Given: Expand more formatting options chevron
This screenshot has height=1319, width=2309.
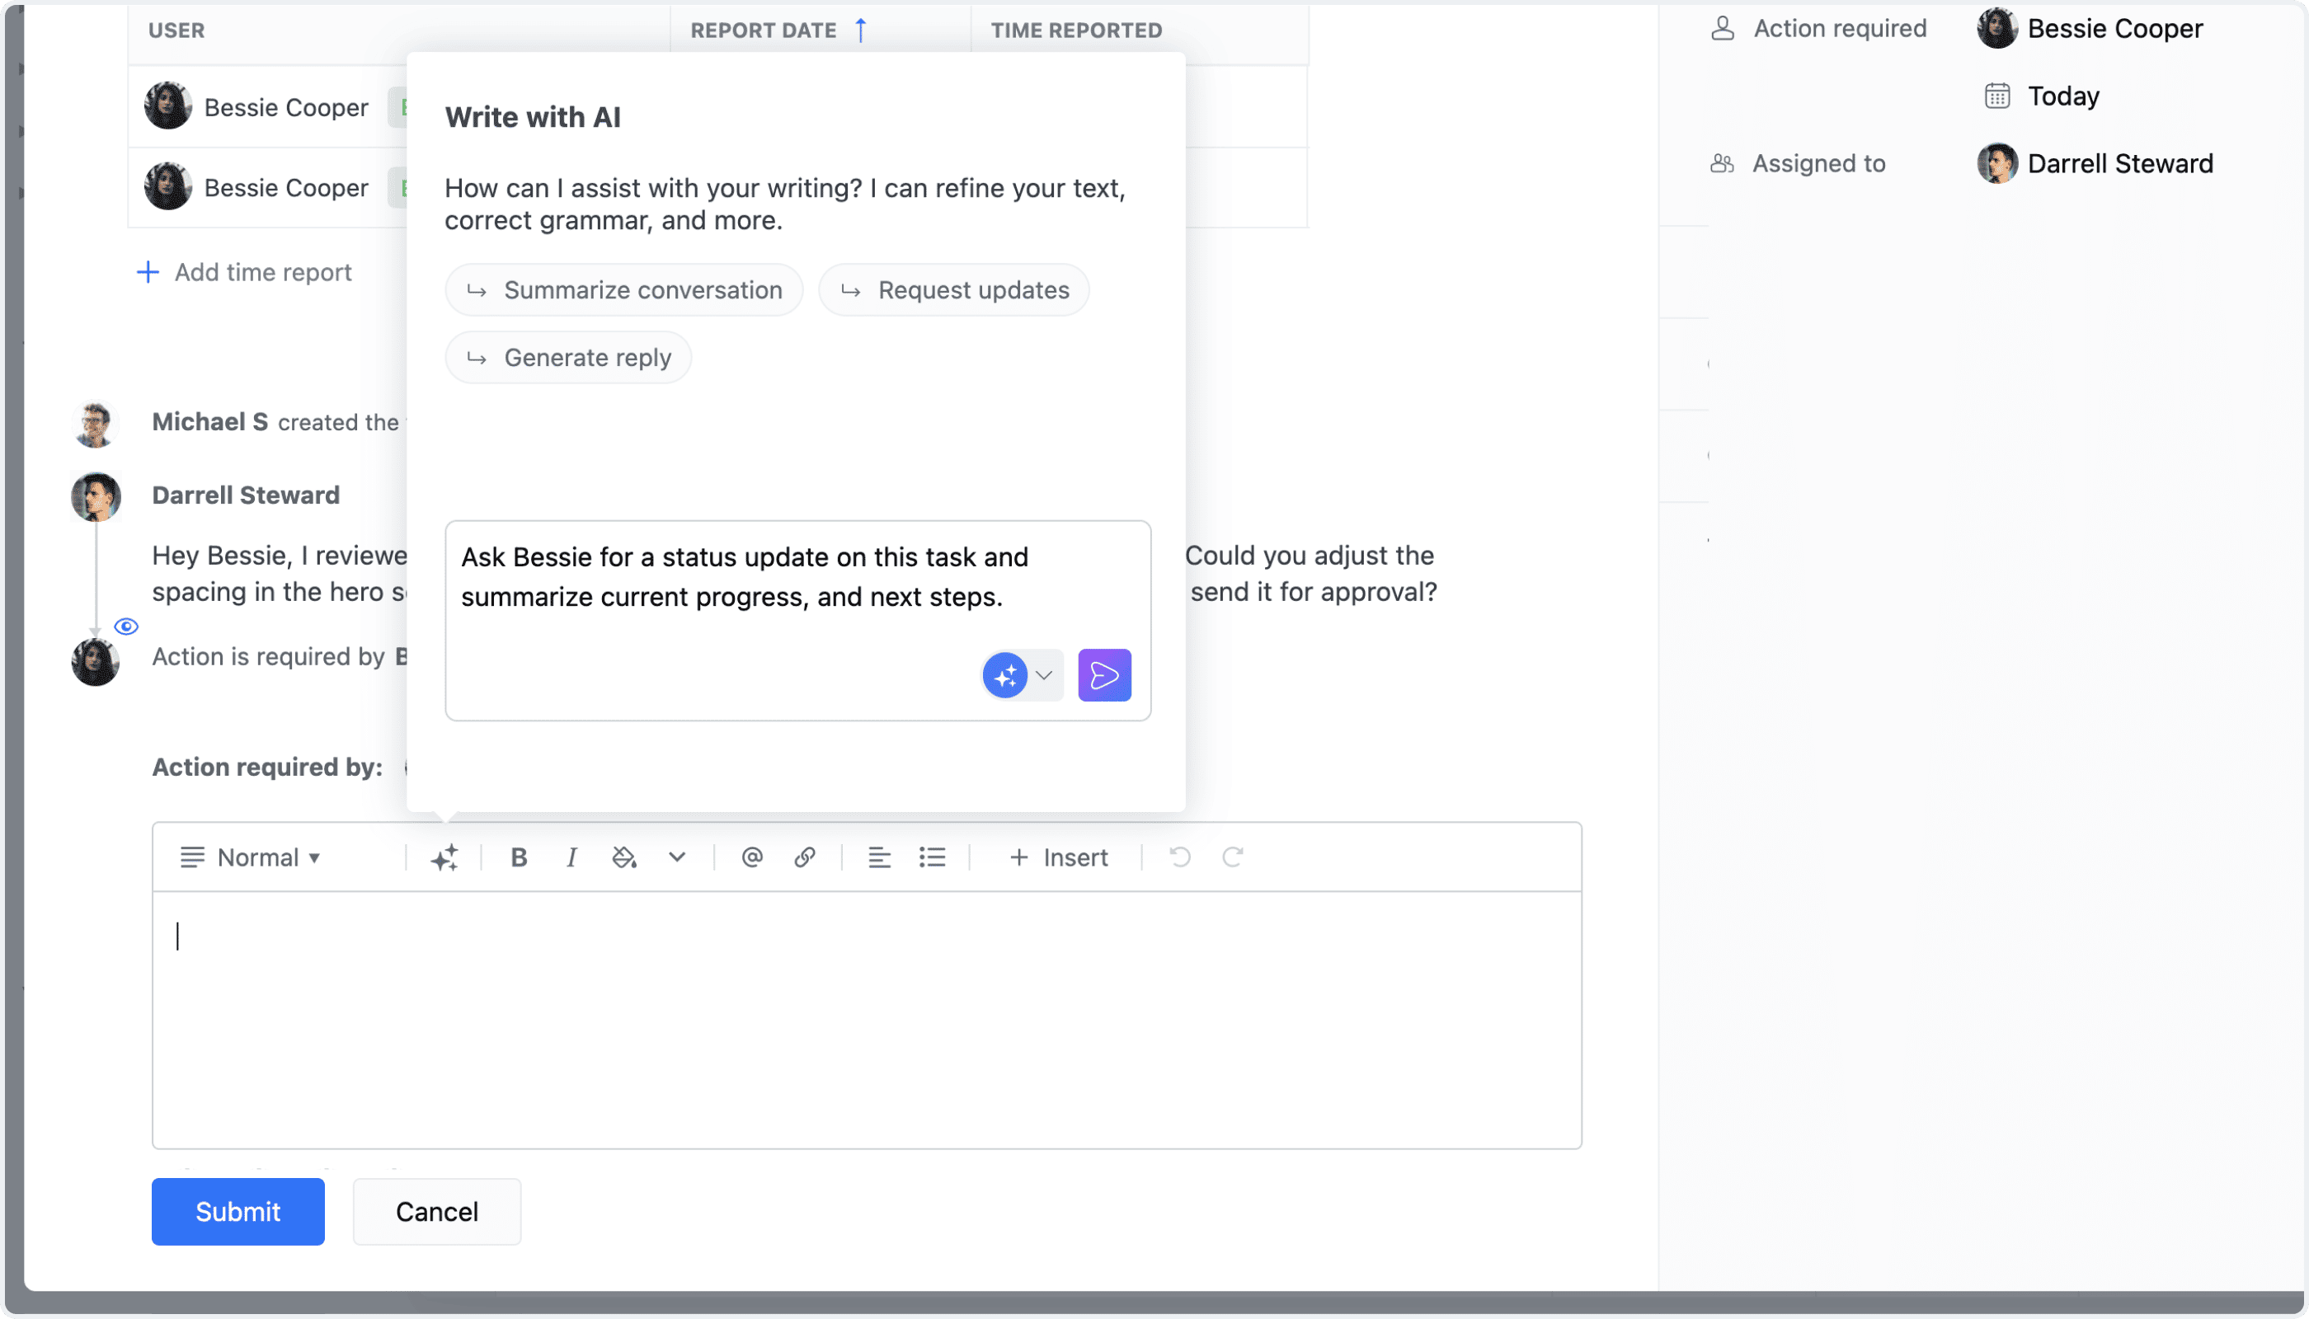Looking at the screenshot, I should tap(677, 857).
